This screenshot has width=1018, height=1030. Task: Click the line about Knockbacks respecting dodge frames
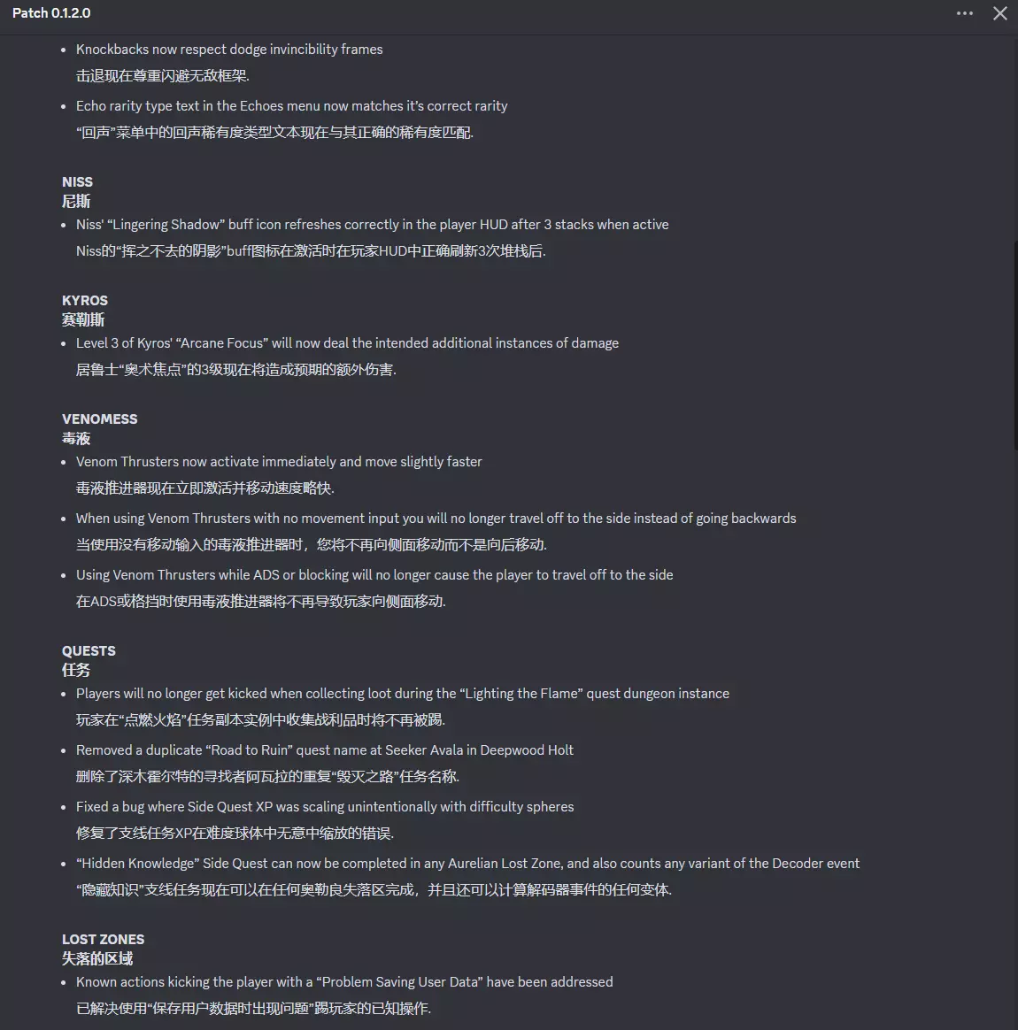pyautogui.click(x=229, y=50)
